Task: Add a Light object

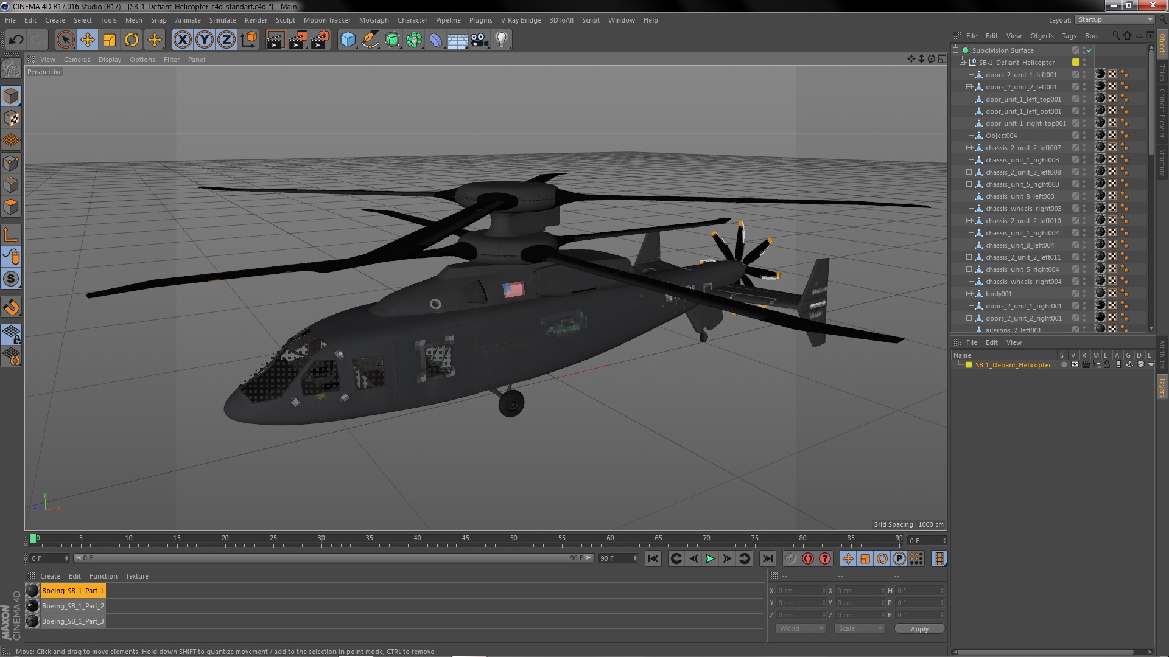Action: pos(502,40)
